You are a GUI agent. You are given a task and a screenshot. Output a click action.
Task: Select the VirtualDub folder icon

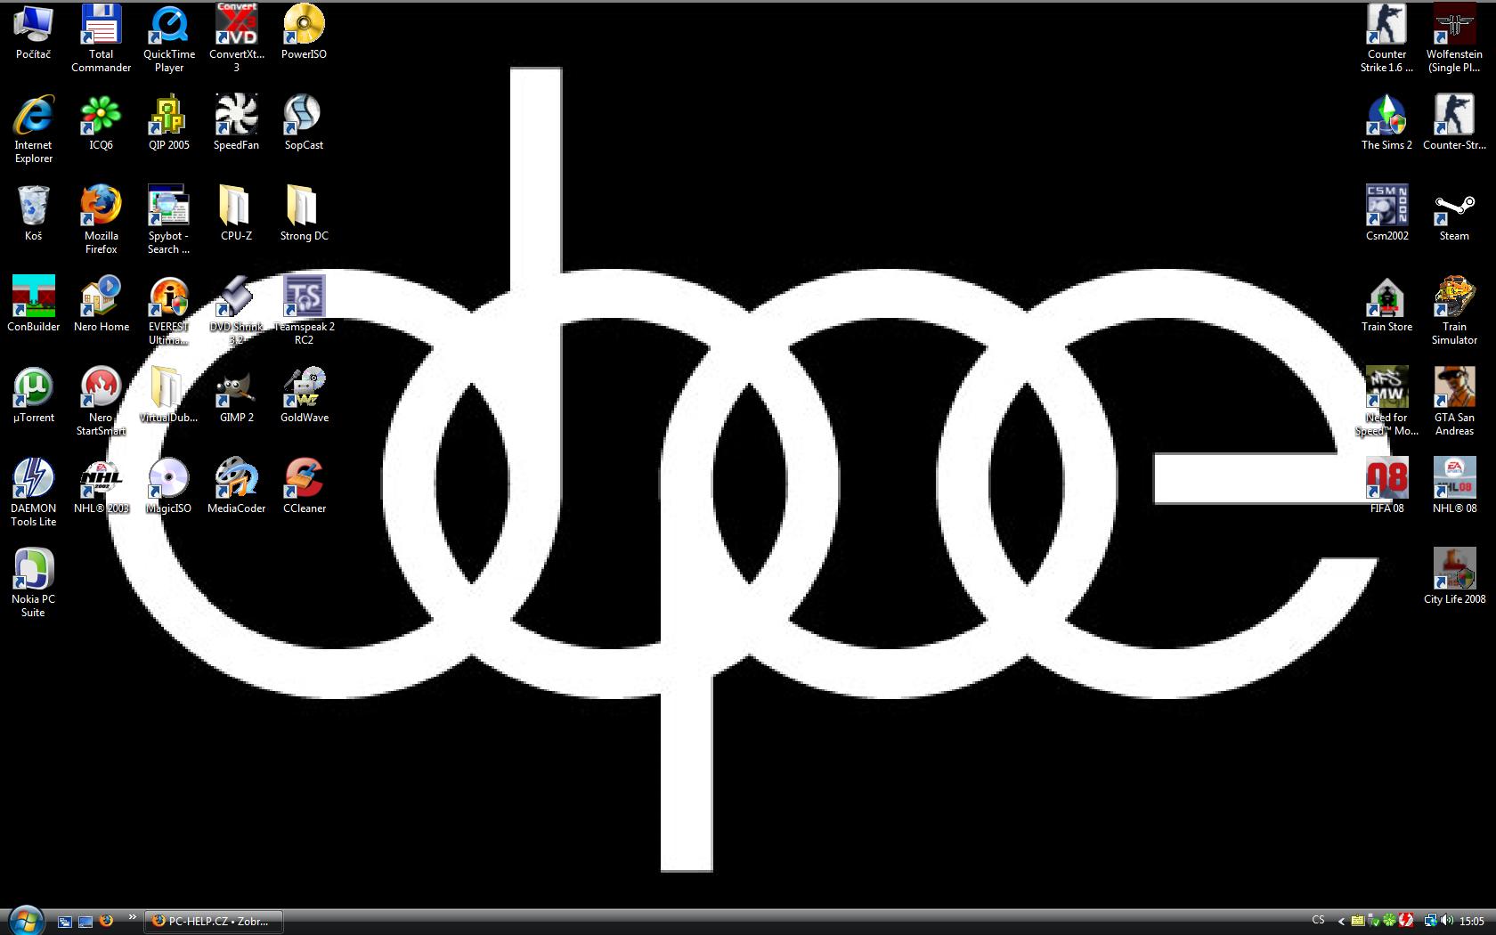point(169,396)
